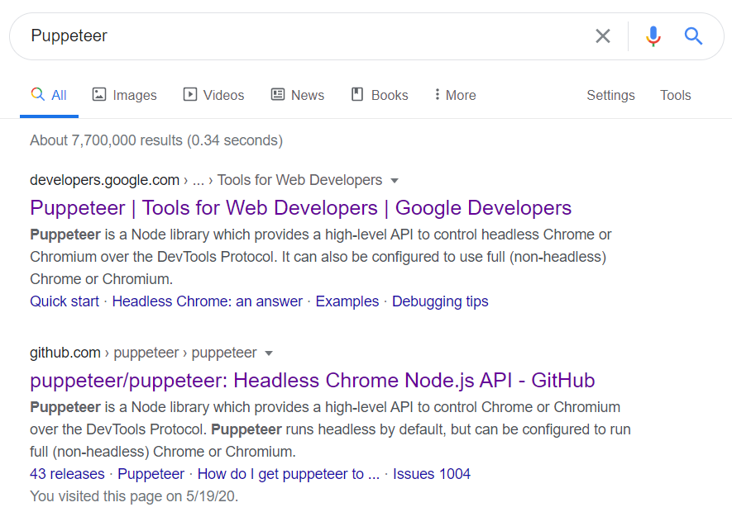Viewport: 732px width, 512px height.
Task: Expand the github.com result breadcrumb arrow
Action: 269,353
